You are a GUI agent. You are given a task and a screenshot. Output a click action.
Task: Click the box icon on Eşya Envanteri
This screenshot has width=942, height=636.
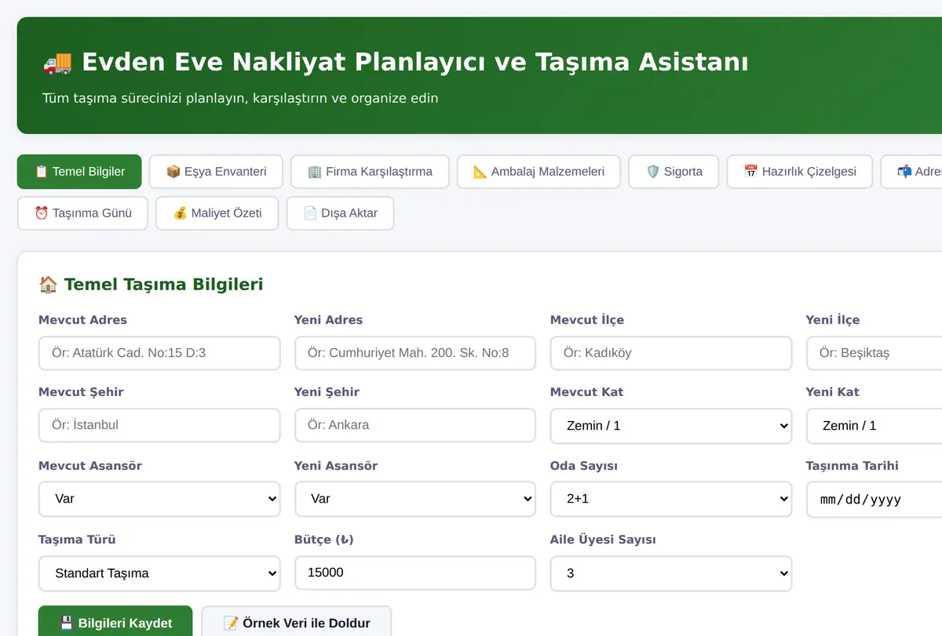coord(173,172)
